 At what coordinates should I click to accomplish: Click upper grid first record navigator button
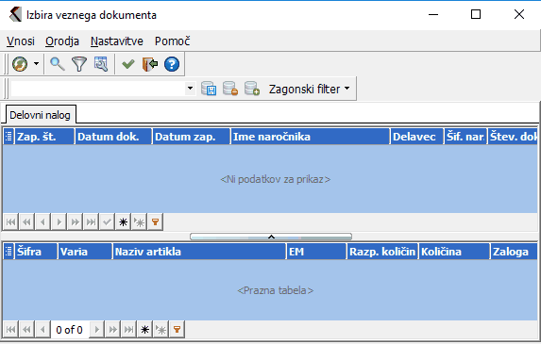tap(10, 221)
